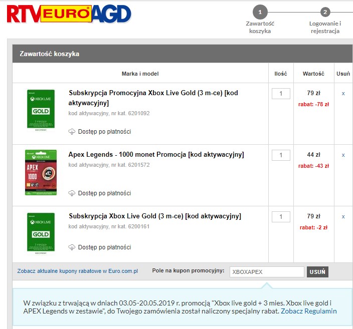Edit quantity of promotional Xbox Live Gold subscription
The width and height of the screenshot is (353, 329).
click(281, 94)
